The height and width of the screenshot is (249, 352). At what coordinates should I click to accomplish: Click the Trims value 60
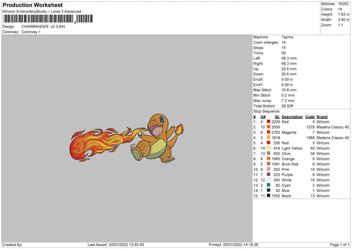[x=283, y=53]
